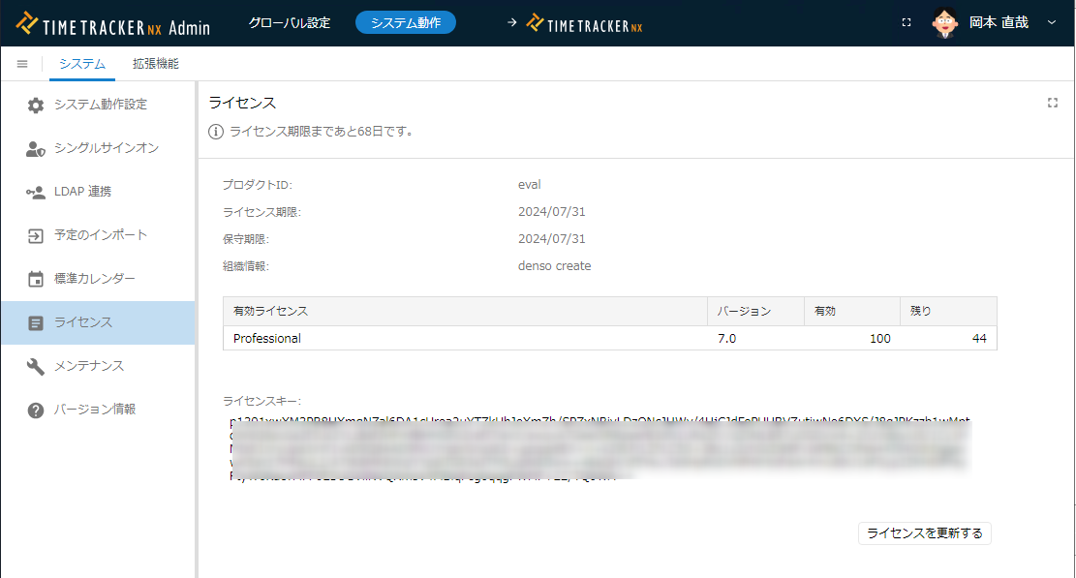Image resolution: width=1076 pixels, height=578 pixels.
Task: Select the システム tab
Action: 82,64
